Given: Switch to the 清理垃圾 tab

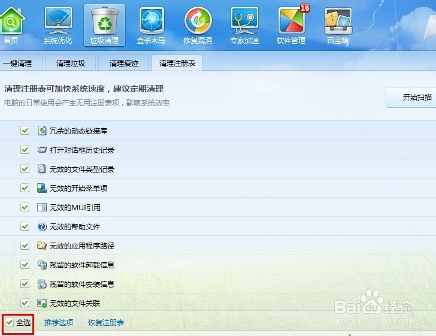Looking at the screenshot, I should click(x=70, y=63).
